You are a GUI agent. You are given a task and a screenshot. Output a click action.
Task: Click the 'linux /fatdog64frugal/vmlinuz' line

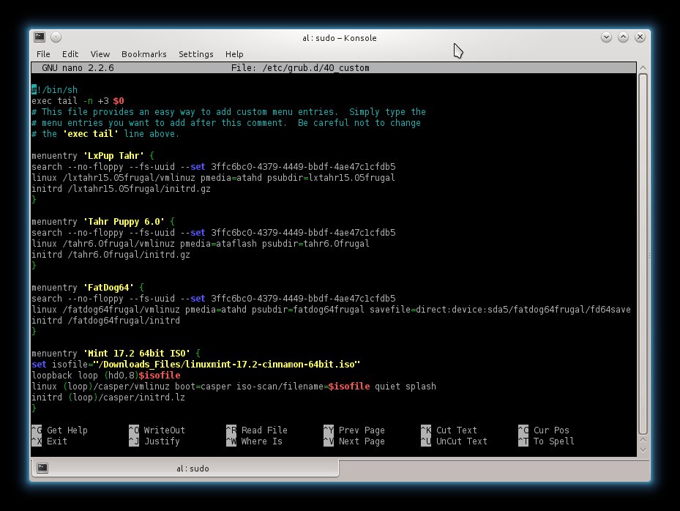[331, 310]
